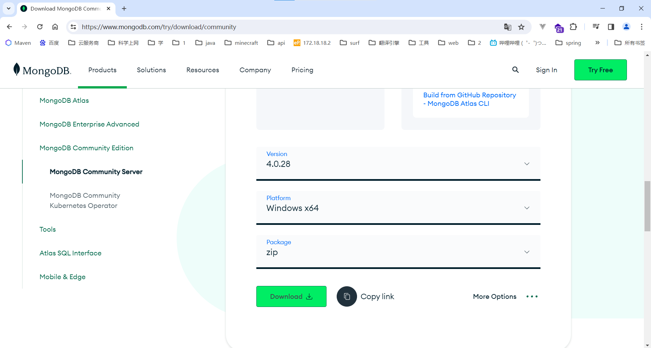Expand the Version 4.0.28 dropdown
Viewport: 651px width, 348px height.
point(398,164)
